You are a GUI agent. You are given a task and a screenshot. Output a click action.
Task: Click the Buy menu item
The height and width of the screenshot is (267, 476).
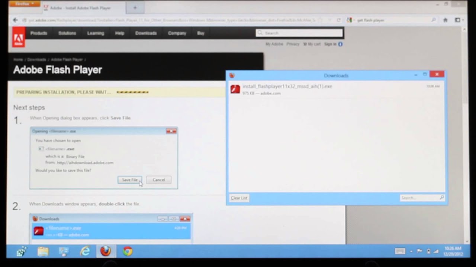coord(201,33)
